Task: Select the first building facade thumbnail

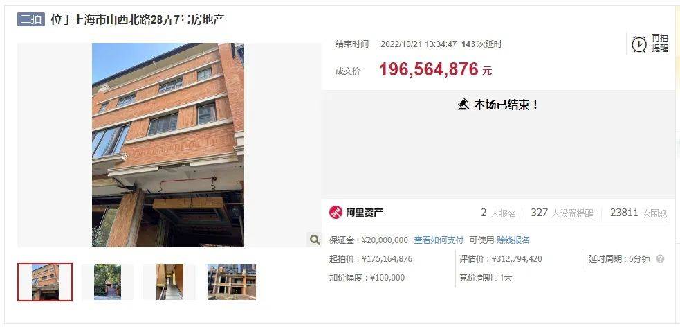Action: (x=45, y=282)
